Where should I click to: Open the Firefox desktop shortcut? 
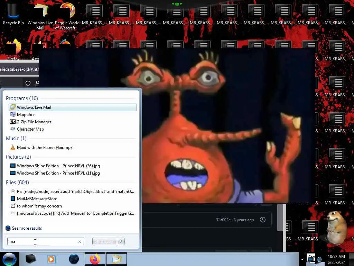tap(13, 49)
